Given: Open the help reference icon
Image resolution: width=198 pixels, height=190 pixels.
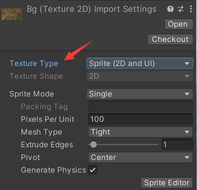Looking at the screenshot, I should click(170, 9).
